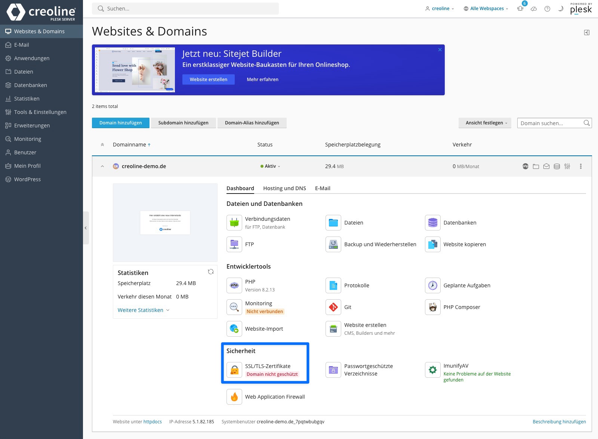
Task: Collapse all domains with header chevron
Action: click(x=102, y=145)
